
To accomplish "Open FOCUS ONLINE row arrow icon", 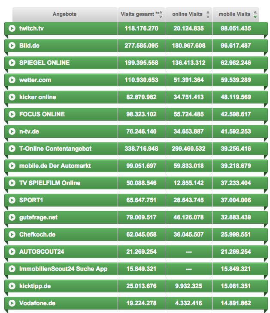I will (x=12, y=114).
